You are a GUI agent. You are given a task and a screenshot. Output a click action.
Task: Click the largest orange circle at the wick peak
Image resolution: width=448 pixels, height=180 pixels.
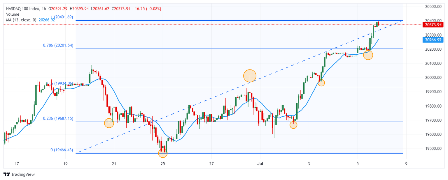(x=250, y=76)
